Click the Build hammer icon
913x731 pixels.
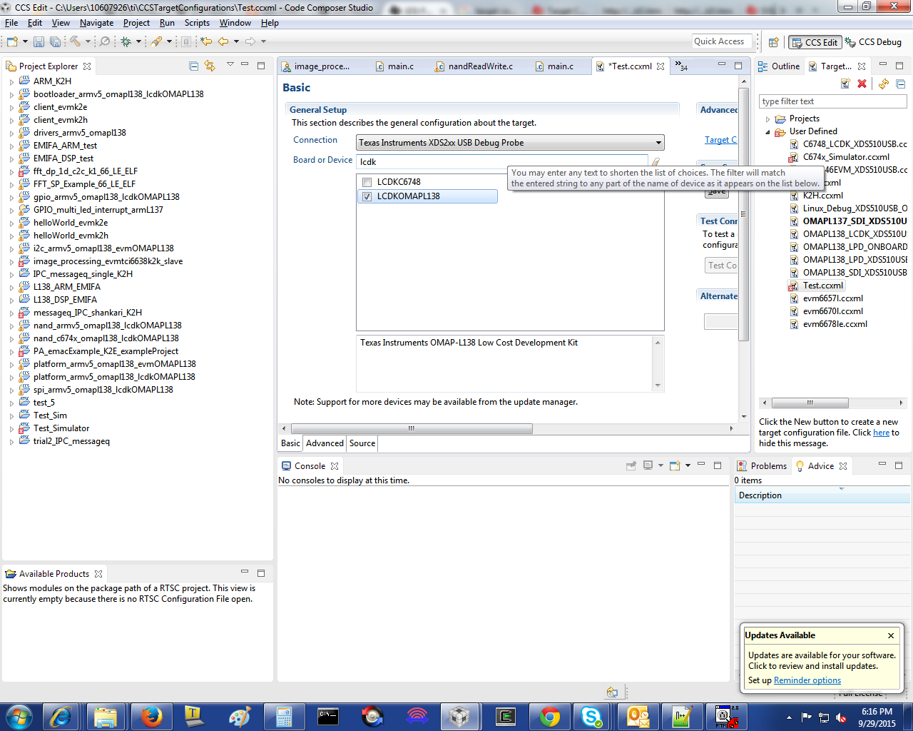coord(75,42)
